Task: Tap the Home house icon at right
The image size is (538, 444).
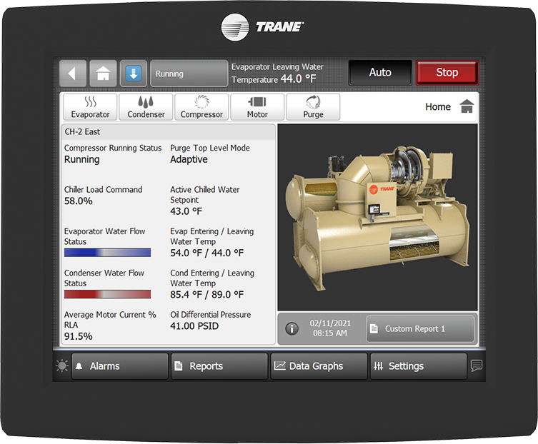Action: [x=467, y=106]
